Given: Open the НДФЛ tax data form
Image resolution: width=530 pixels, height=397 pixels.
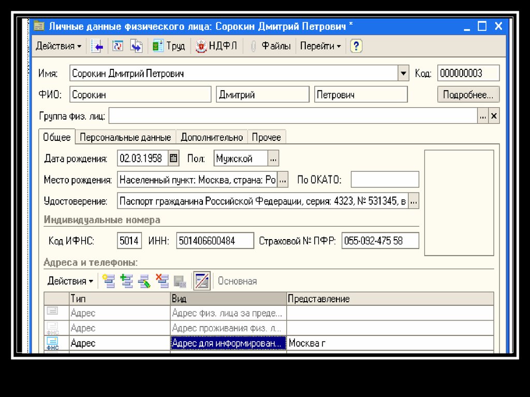Looking at the screenshot, I should click(216, 46).
